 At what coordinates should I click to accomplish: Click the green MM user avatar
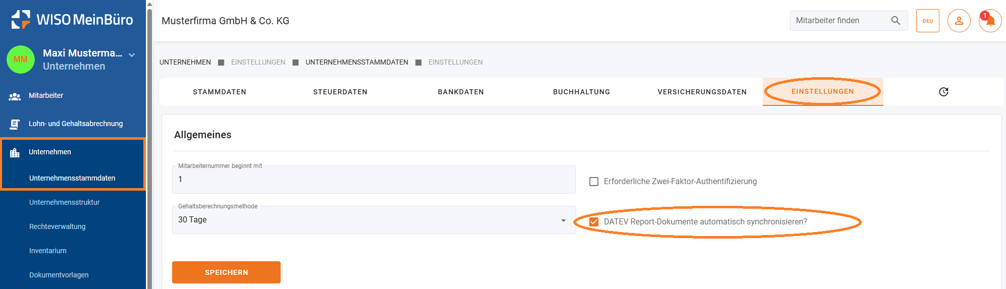pos(21,60)
